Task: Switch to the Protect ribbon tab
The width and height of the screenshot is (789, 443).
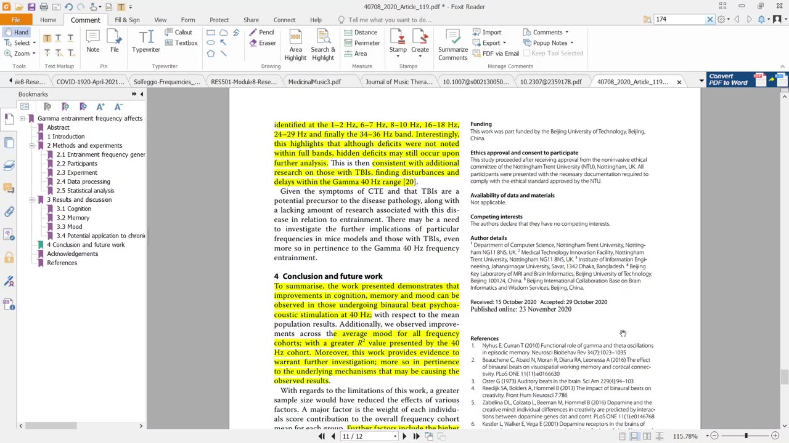Action: (219, 20)
